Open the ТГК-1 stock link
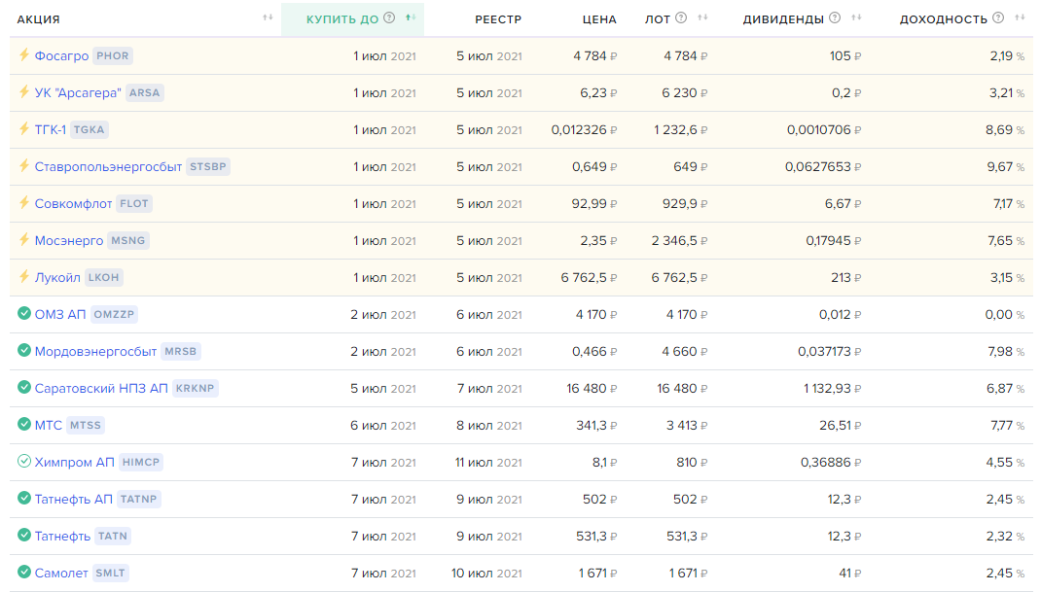 click(51, 129)
